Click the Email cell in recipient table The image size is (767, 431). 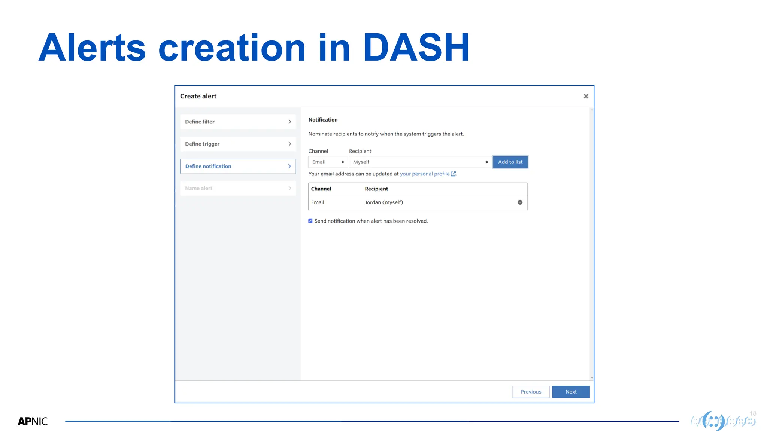pyautogui.click(x=318, y=202)
